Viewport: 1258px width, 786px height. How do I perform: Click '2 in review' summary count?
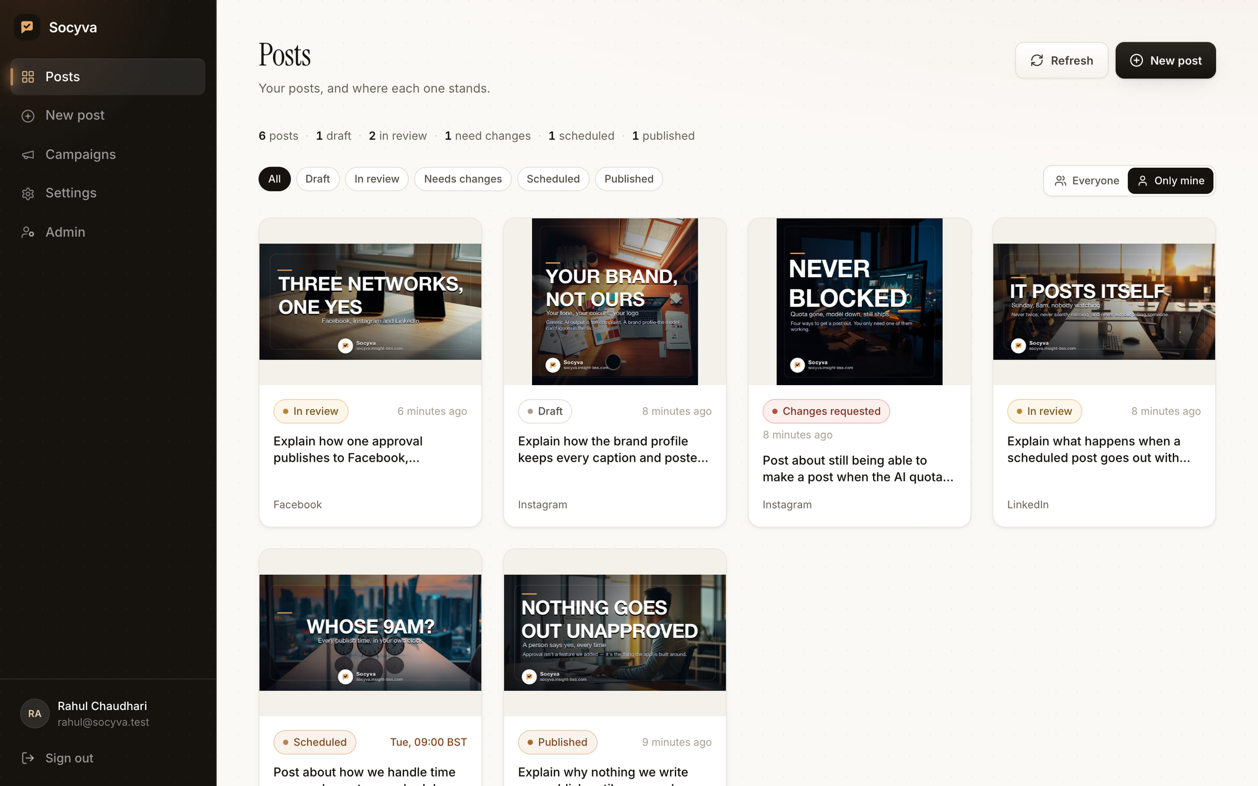398,136
